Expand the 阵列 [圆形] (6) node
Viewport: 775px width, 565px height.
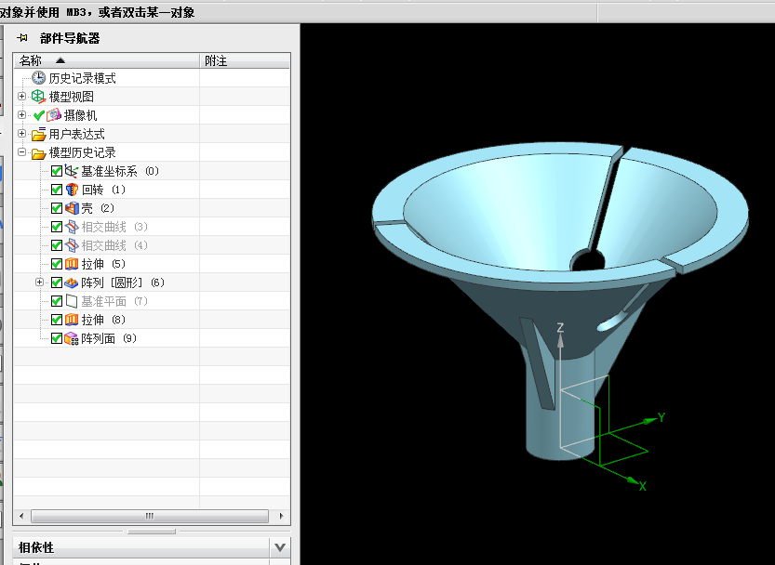[39, 282]
